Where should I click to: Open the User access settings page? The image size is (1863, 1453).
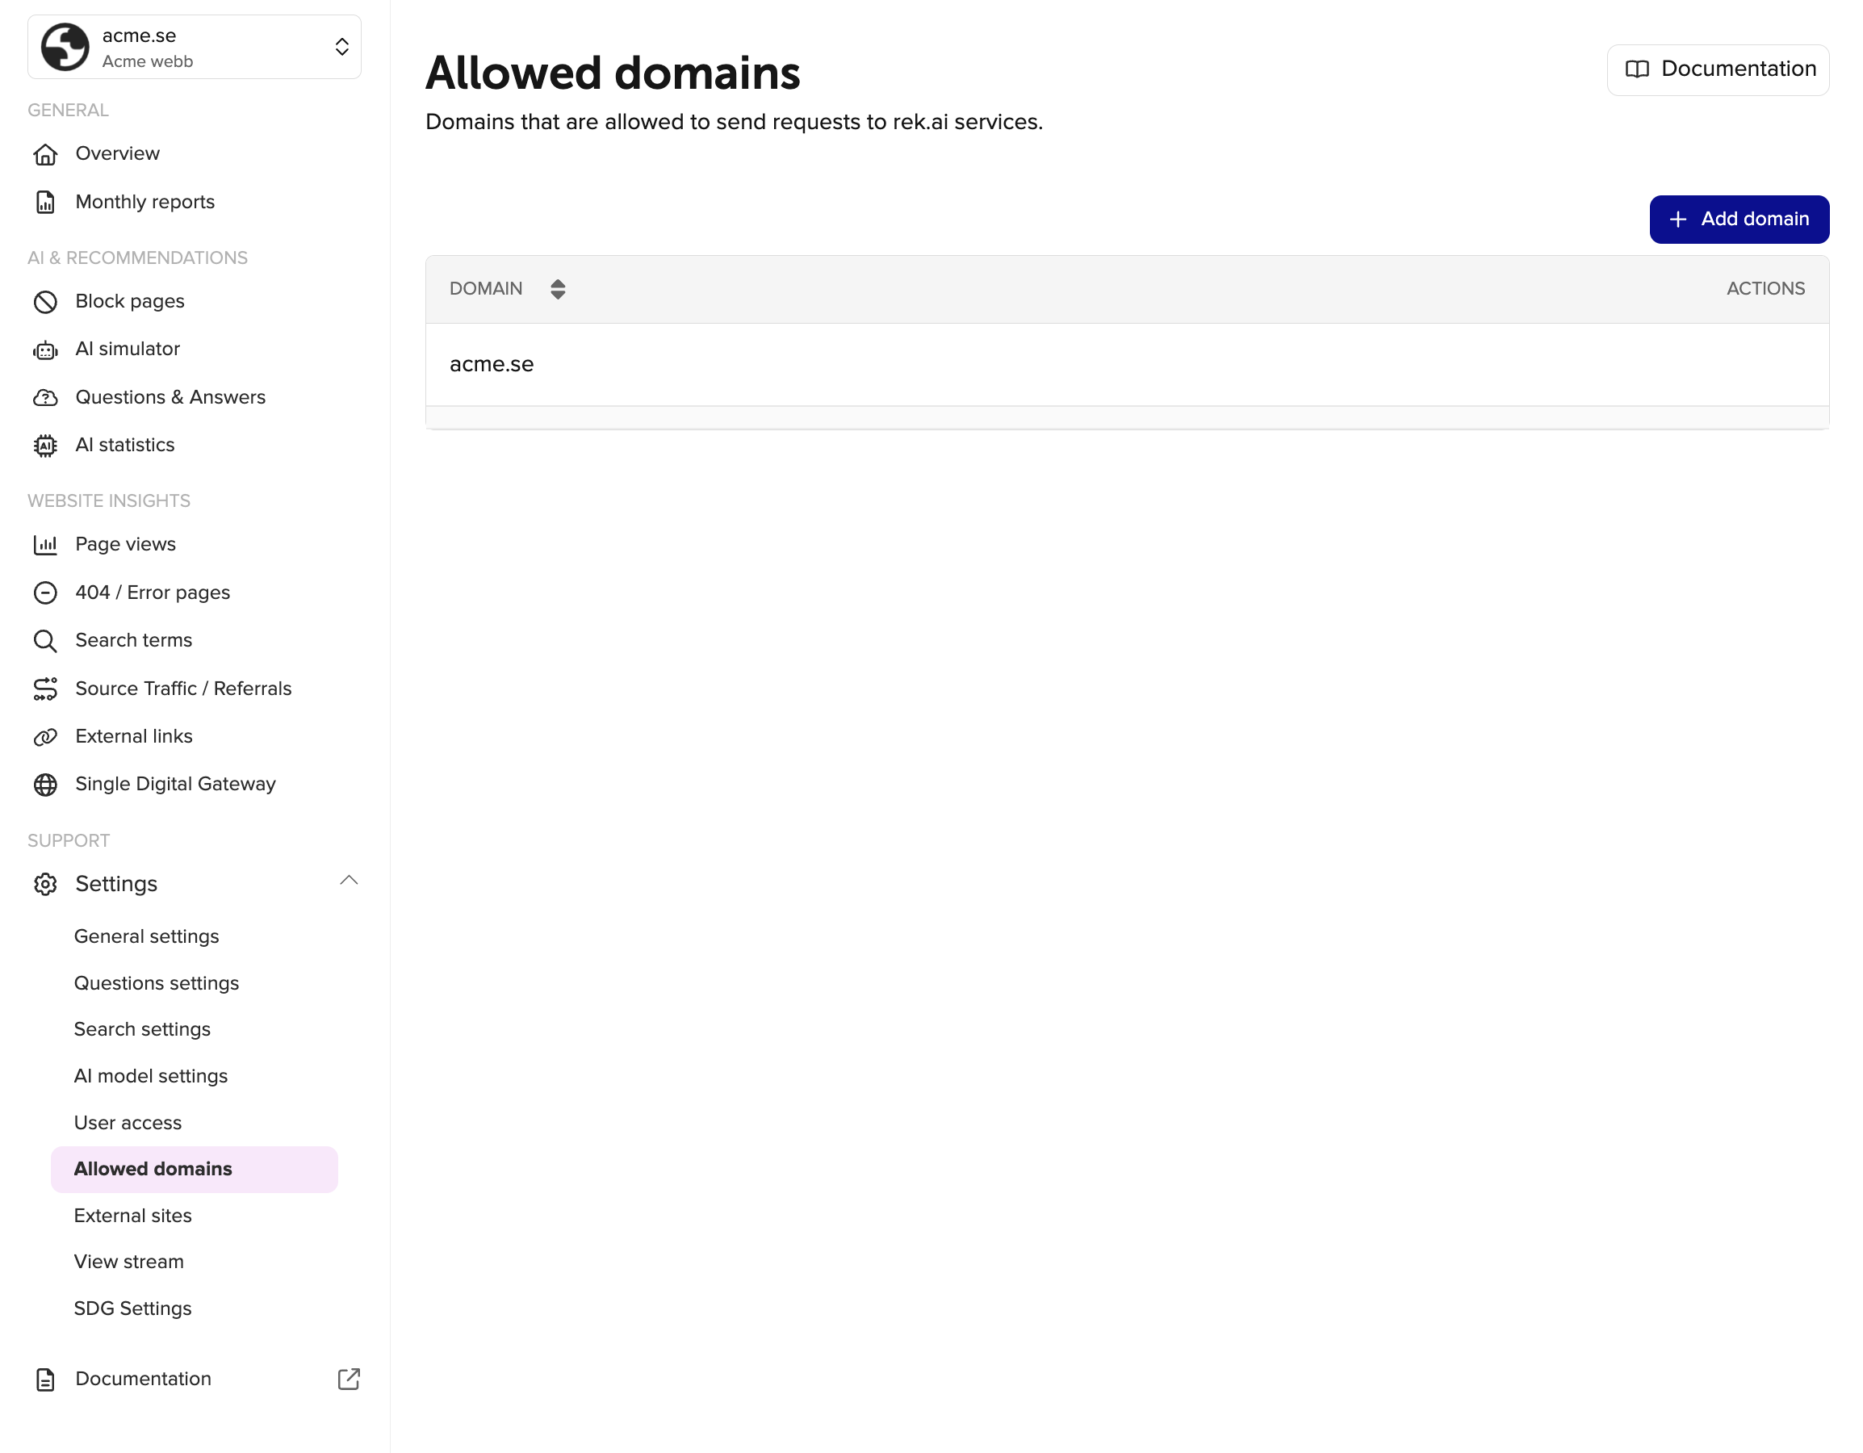coord(128,1123)
